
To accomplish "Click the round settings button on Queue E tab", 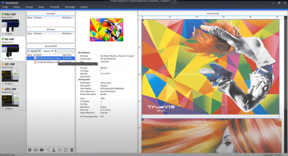I will pyautogui.click(x=40, y=51).
